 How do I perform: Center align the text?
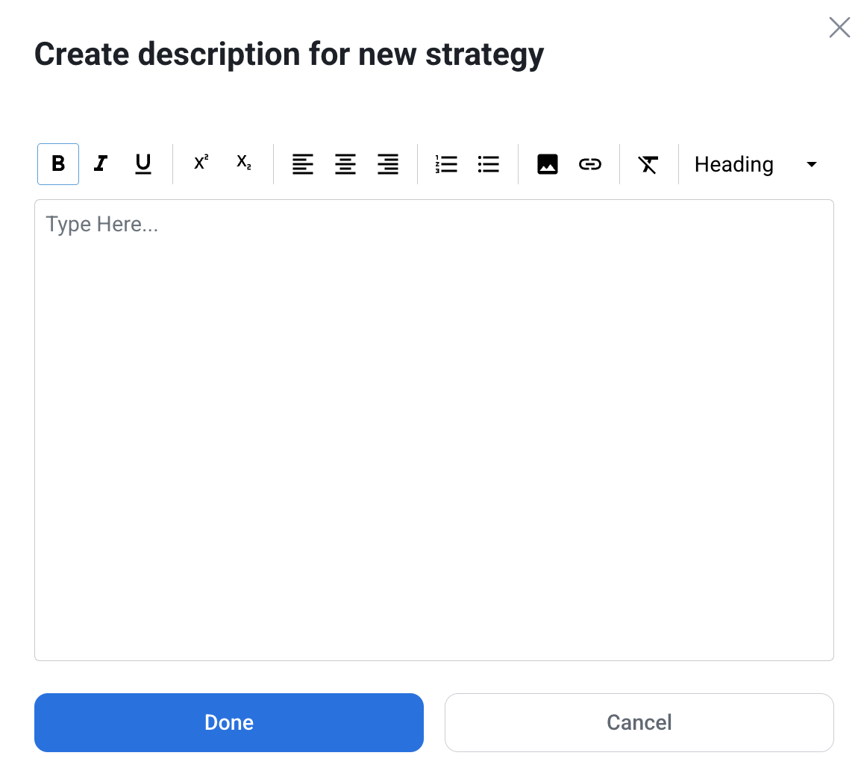345,164
